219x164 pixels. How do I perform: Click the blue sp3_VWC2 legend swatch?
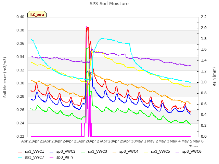52,152
